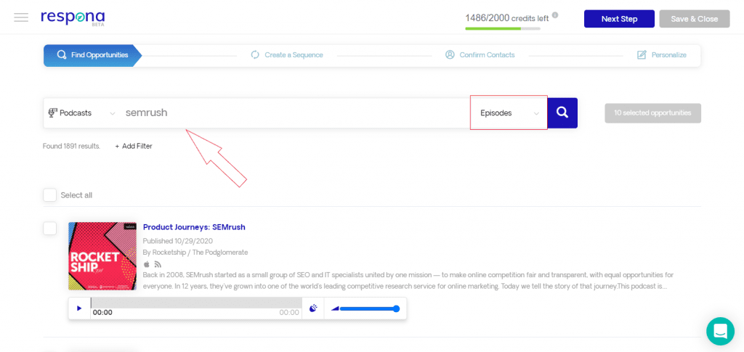This screenshot has width=744, height=352.
Task: Click the Apple Podcasts icon
Action: (x=147, y=264)
